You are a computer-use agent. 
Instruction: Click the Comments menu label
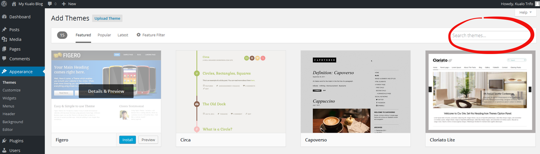tap(20, 59)
